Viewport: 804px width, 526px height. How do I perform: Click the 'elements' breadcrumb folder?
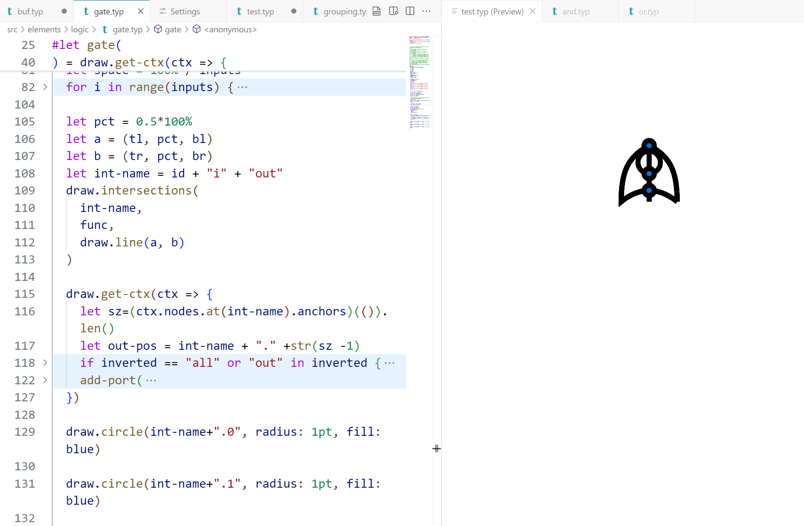pos(44,29)
